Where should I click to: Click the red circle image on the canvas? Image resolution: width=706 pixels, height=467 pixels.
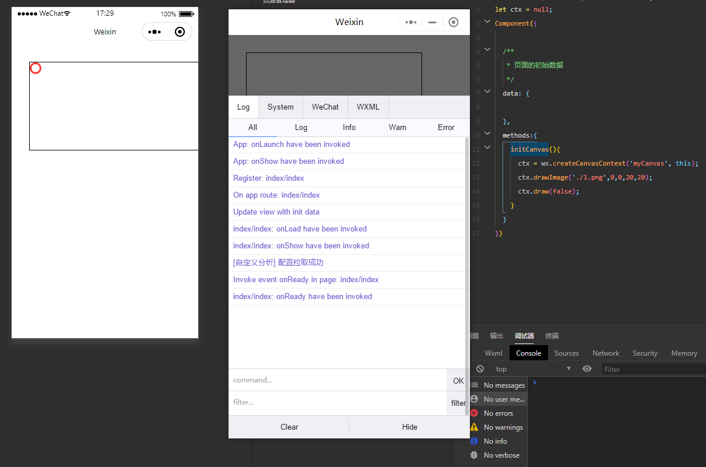pos(36,68)
